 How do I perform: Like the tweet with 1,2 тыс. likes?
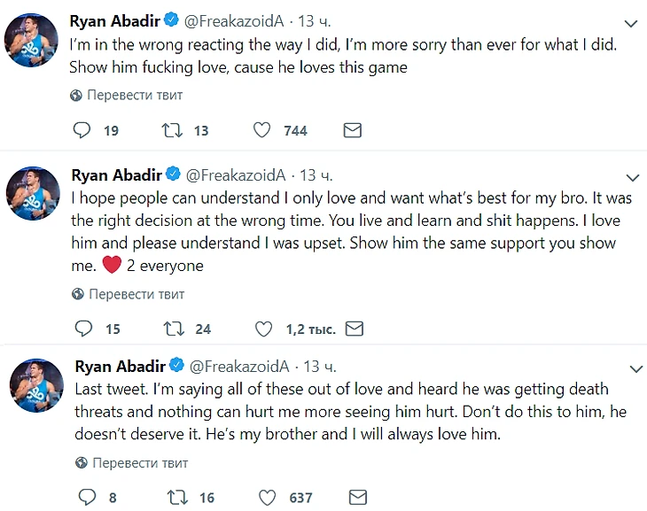coord(263,329)
